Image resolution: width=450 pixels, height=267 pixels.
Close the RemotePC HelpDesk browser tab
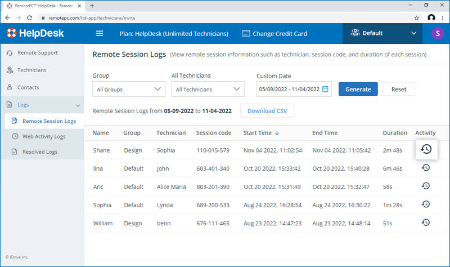(x=79, y=6)
